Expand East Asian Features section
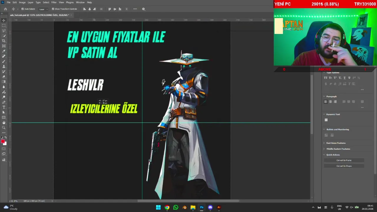The width and height of the screenshot is (377, 212). (324, 143)
